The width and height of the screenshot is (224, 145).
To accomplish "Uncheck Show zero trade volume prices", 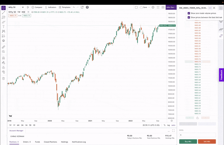I will (x=189, y=13).
